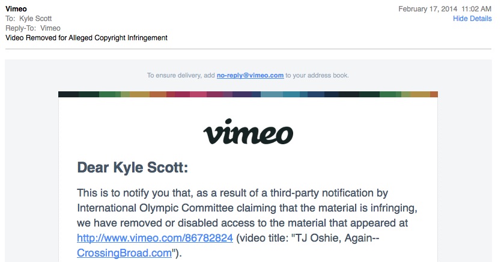Click the Hide Details link
Viewport: 501px width, 262px height.
pos(472,19)
